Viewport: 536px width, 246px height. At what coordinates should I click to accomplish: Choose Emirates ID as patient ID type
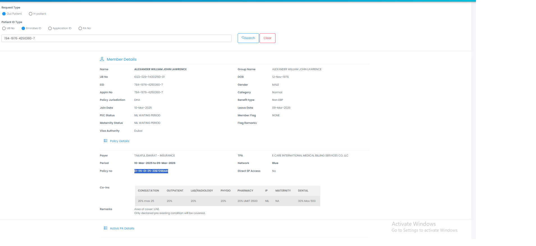pos(23,28)
